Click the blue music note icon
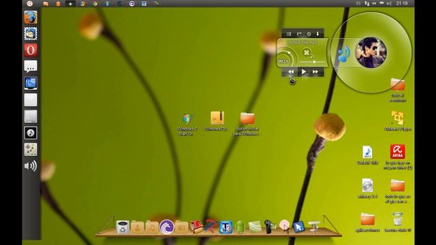This screenshot has width=436, height=245. pos(343,53)
